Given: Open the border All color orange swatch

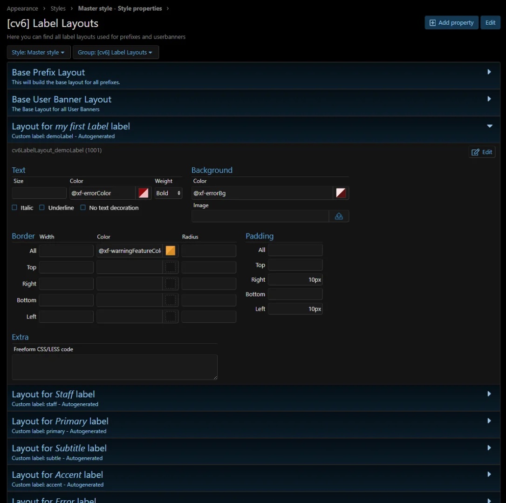Looking at the screenshot, I should [x=171, y=251].
